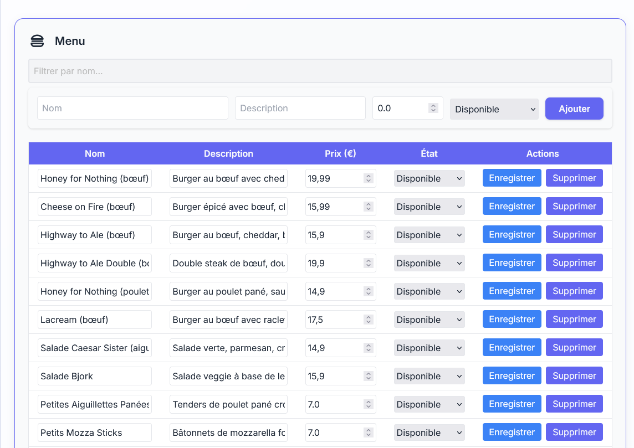Viewport: 634px width, 448px height.
Task: Click the Description input in the add form
Action: (x=300, y=108)
